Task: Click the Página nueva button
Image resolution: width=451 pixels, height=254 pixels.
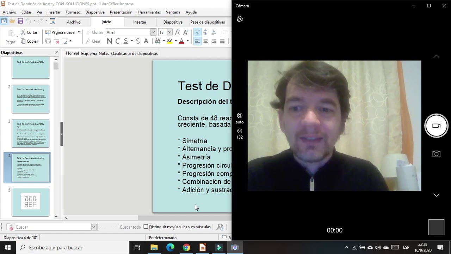Action: pos(60,32)
